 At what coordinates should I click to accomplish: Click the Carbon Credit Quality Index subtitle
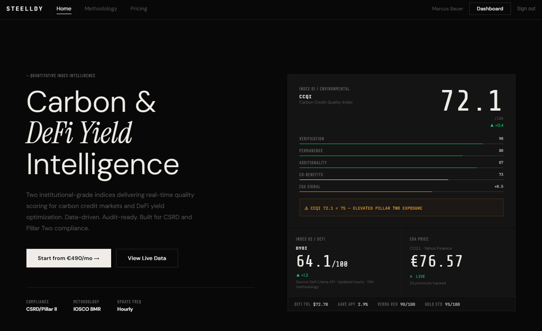[x=326, y=102]
